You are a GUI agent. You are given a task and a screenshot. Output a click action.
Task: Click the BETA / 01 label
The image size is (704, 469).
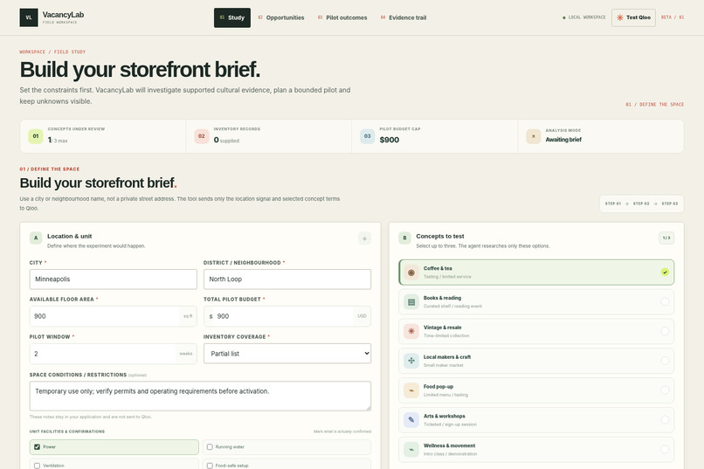[x=673, y=17]
